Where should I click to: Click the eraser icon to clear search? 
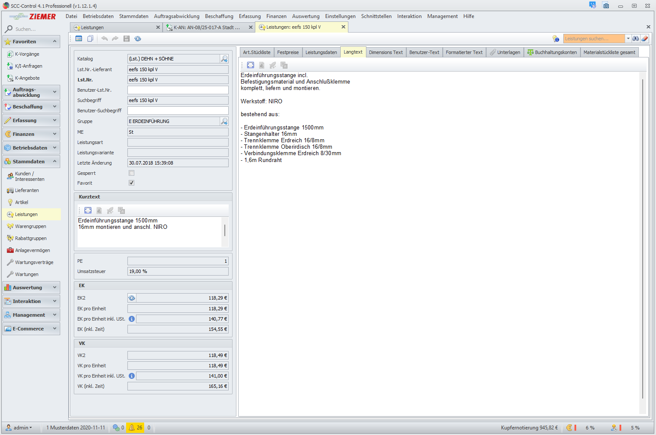644,39
